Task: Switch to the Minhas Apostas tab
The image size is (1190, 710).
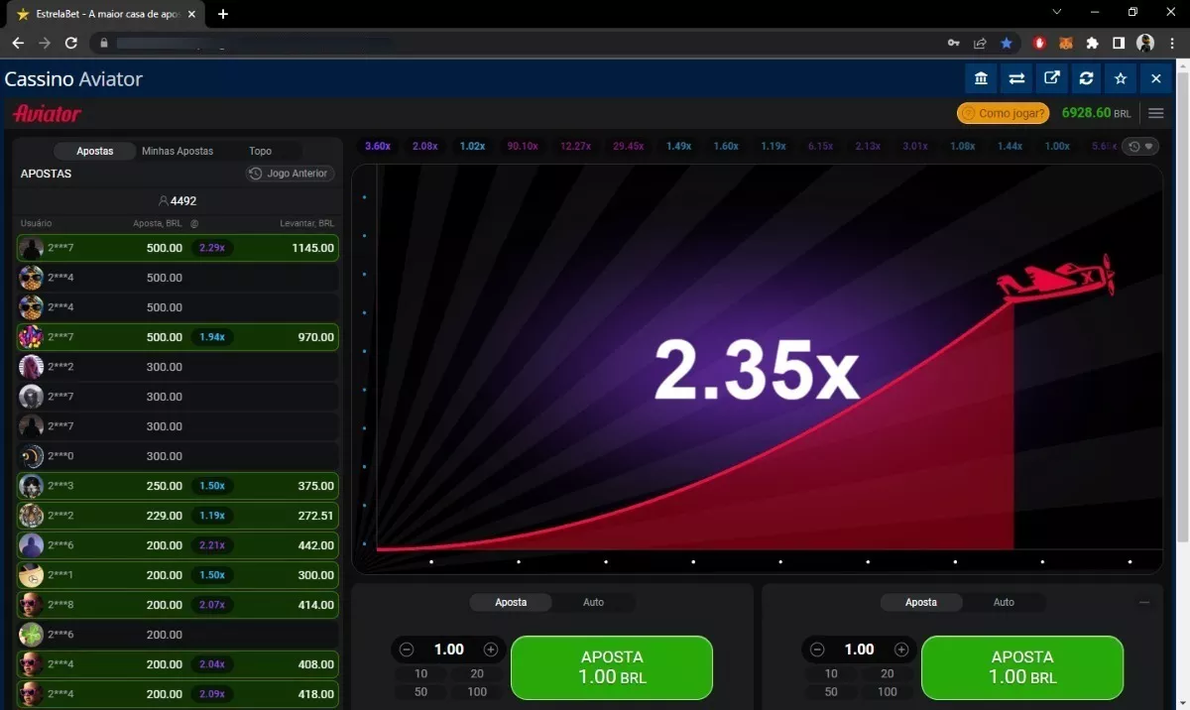Action: point(178,151)
